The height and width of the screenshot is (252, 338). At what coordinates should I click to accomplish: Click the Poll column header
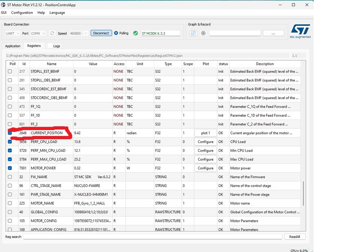[x=13, y=64]
